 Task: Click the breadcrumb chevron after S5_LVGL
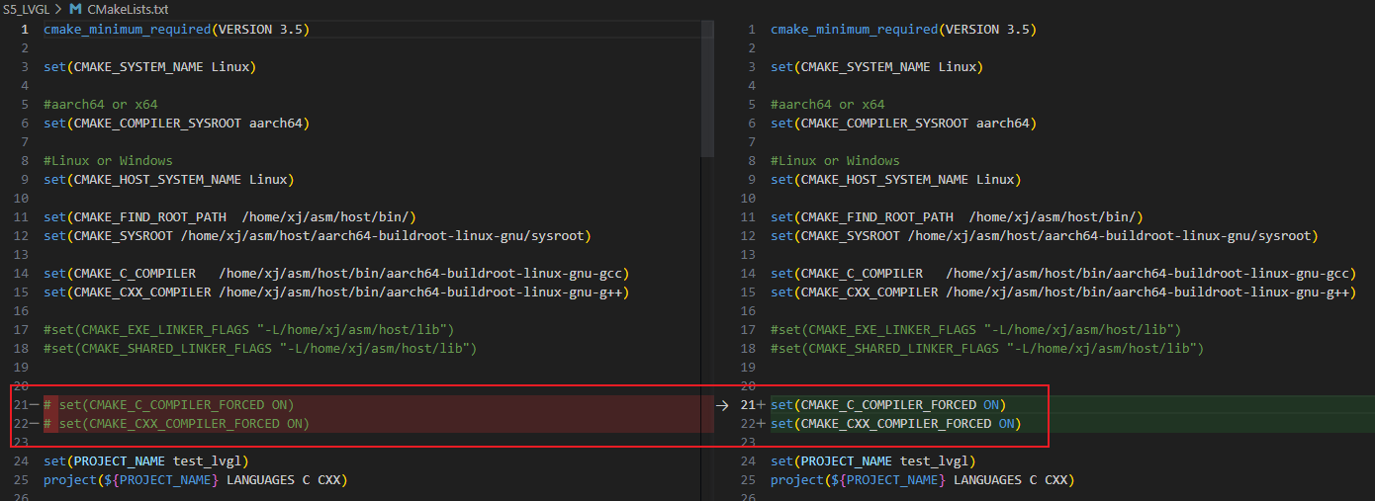[x=60, y=8]
